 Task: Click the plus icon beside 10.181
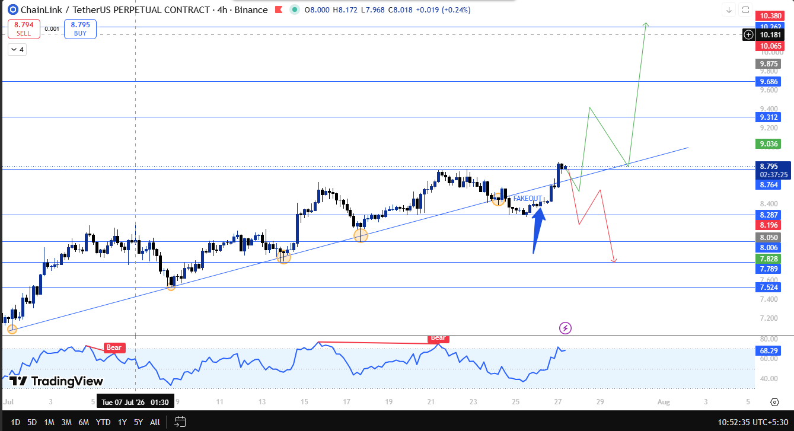coord(748,35)
